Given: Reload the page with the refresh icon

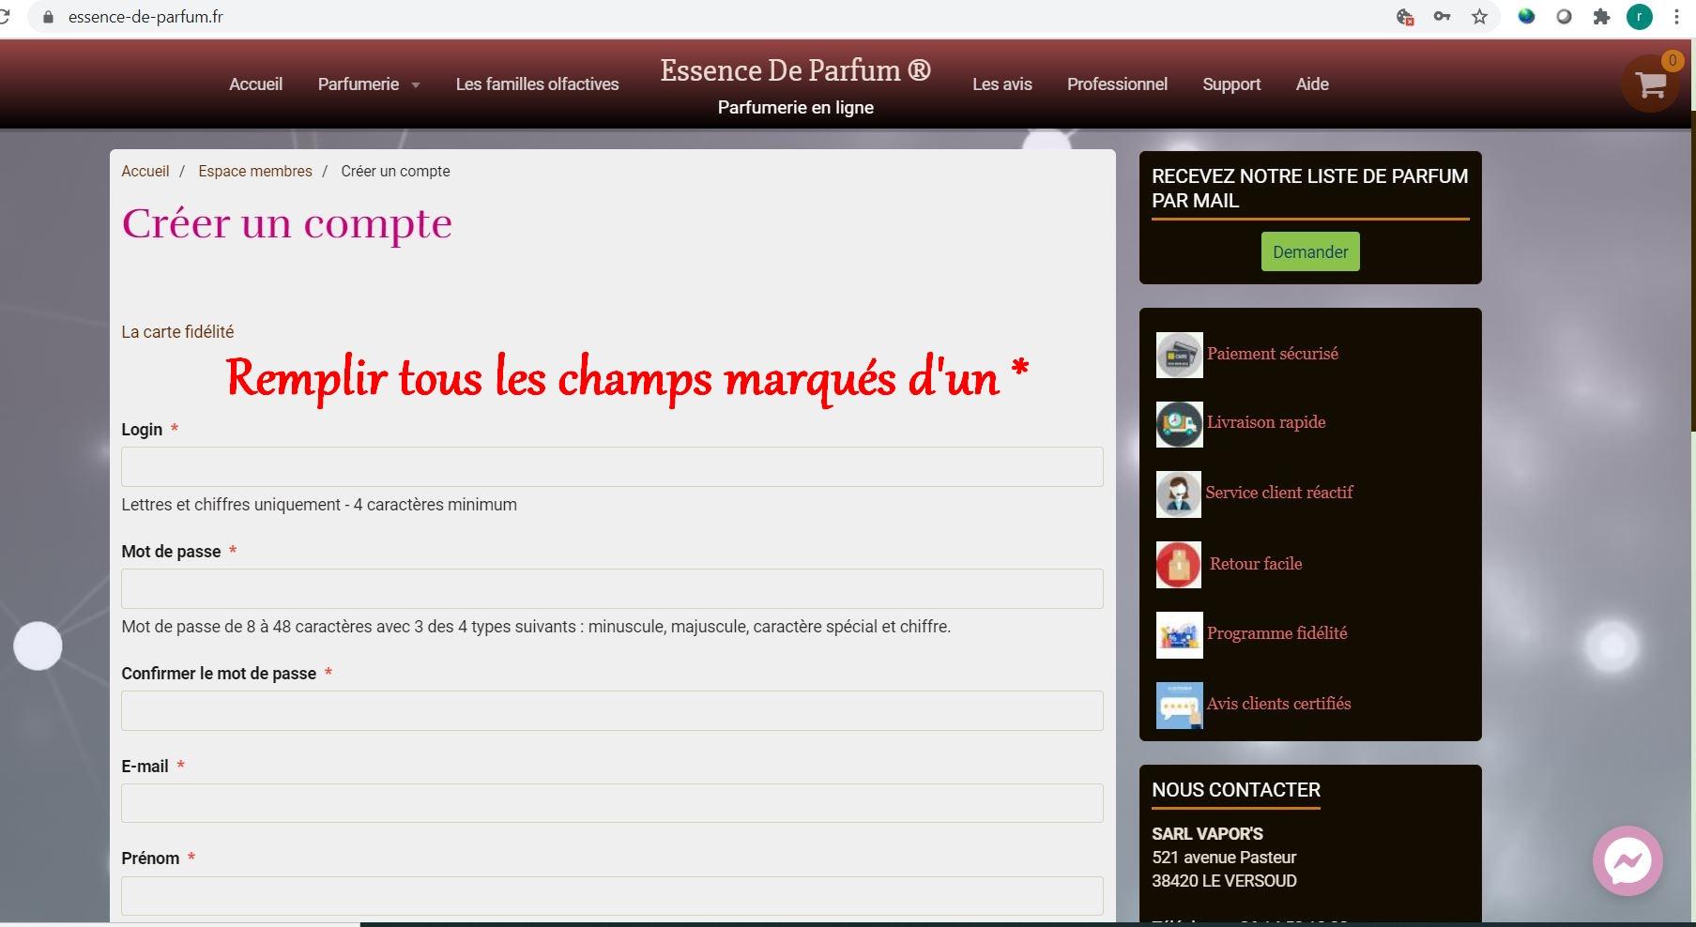Looking at the screenshot, I should [x=5, y=17].
